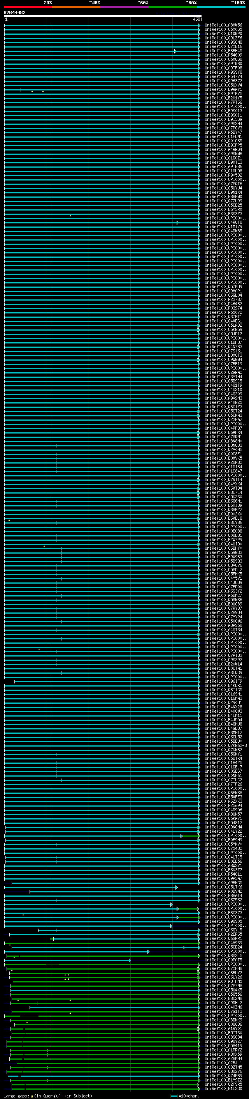Select the UniRef100_Q8SSJ5 label
249x1099 pixels.
[x=223, y=956]
